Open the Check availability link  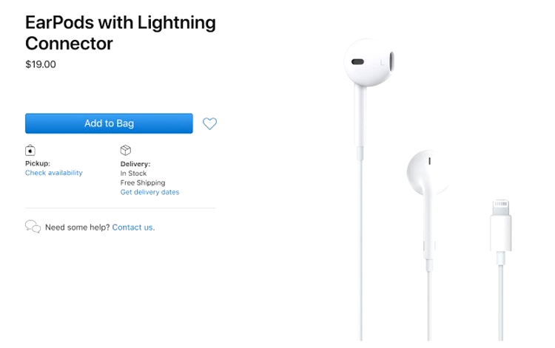click(54, 173)
